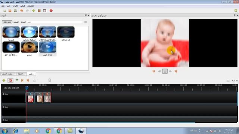Click the green shield icon at toolbar right

point(236,10)
